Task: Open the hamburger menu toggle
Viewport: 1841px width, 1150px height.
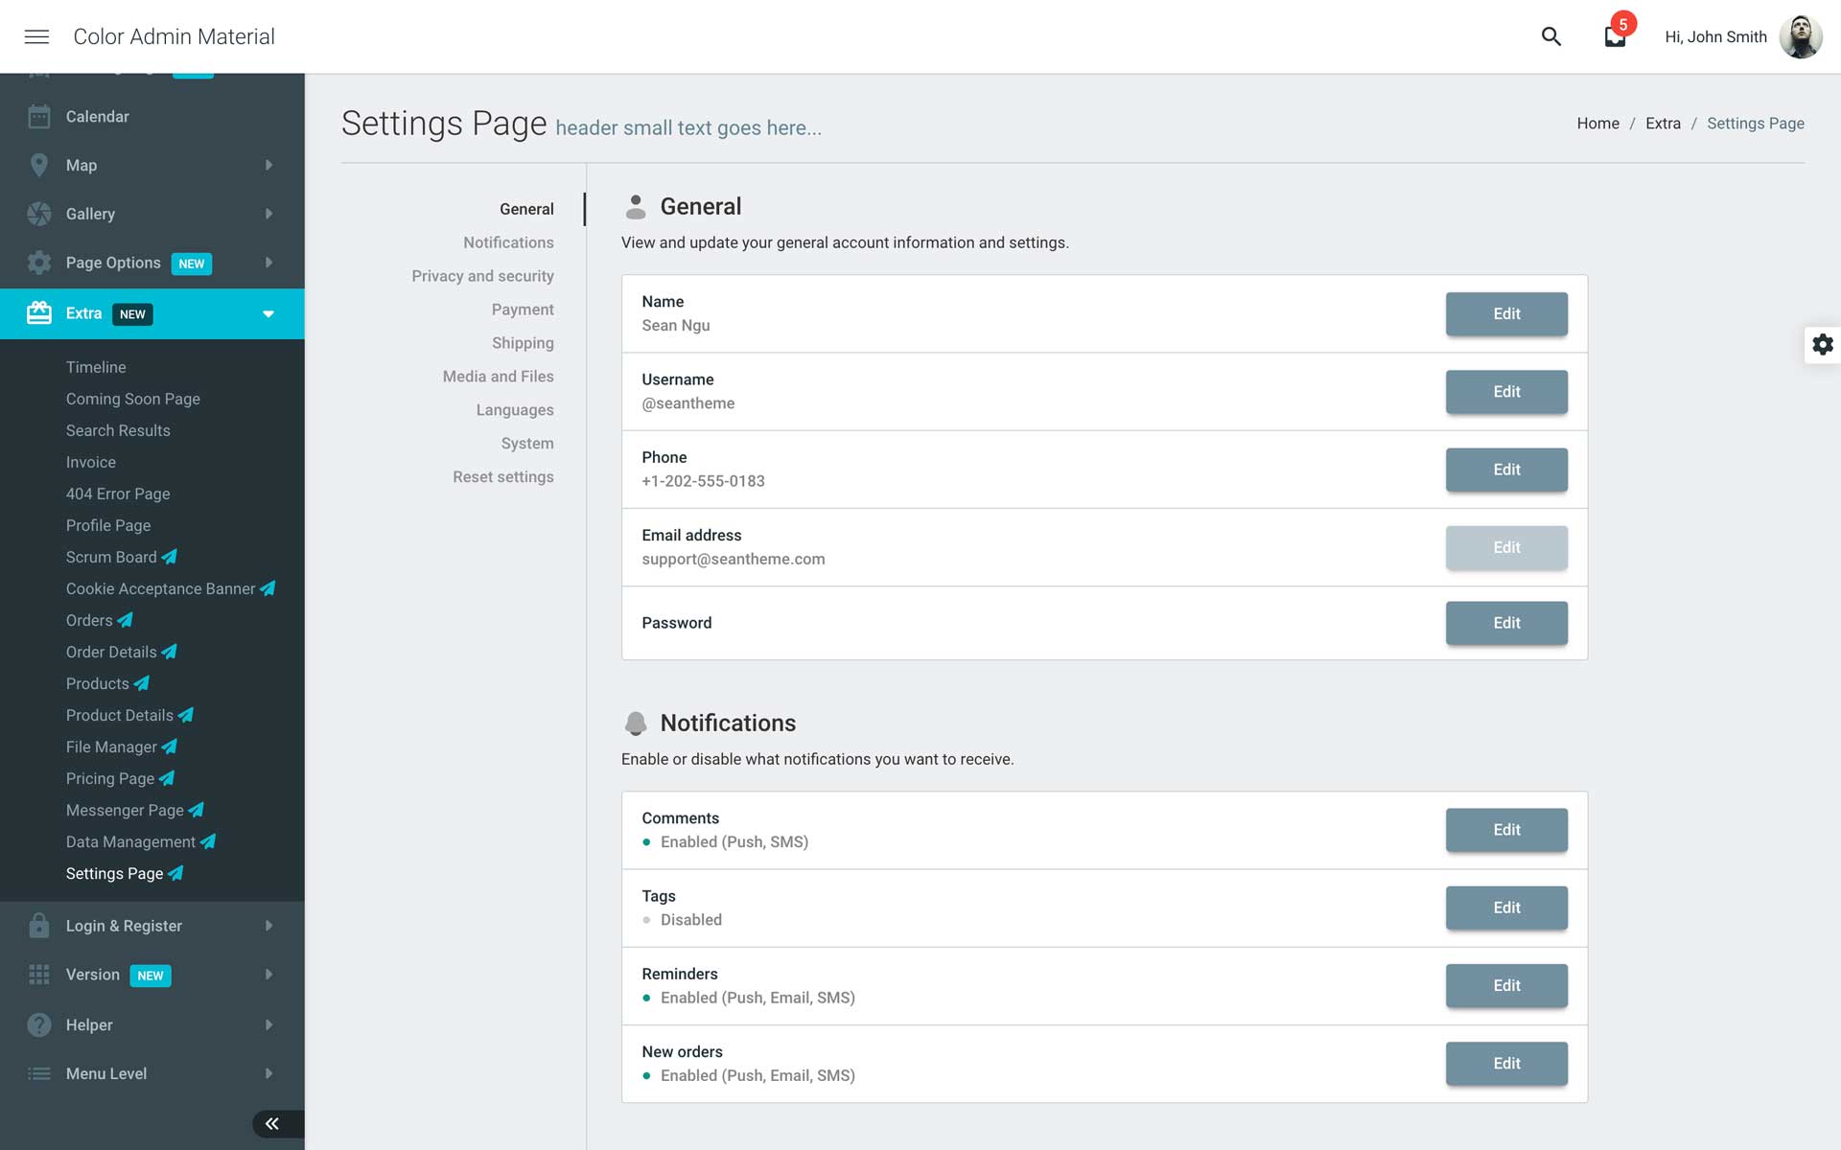Action: click(36, 36)
